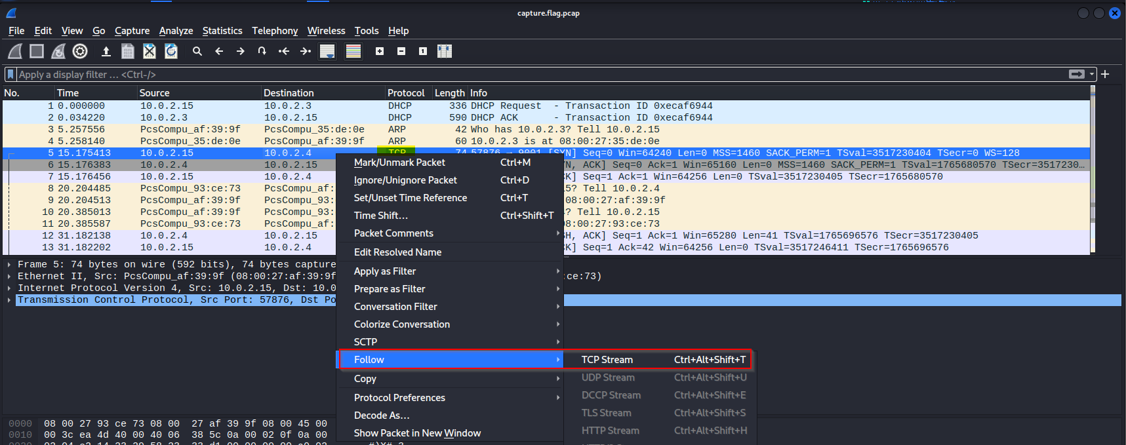This screenshot has height=445, width=1126.
Task: Open the File menu
Action: point(16,31)
